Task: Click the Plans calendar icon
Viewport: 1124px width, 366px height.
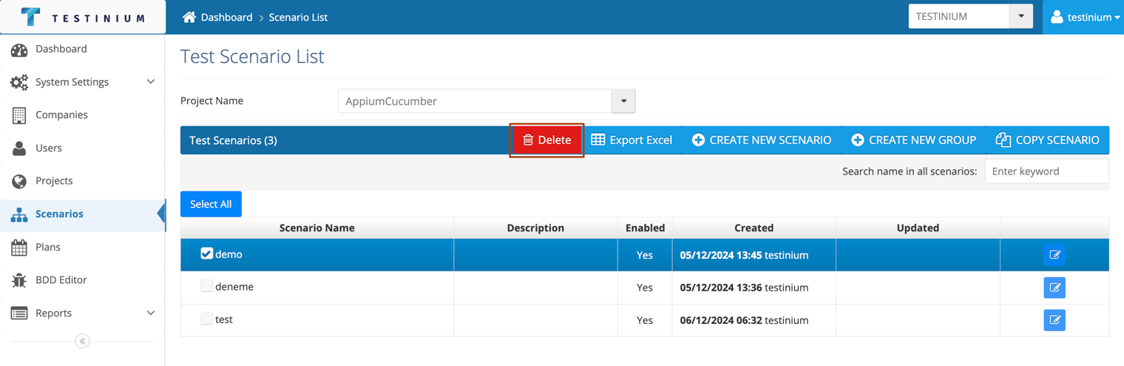Action: (x=19, y=247)
